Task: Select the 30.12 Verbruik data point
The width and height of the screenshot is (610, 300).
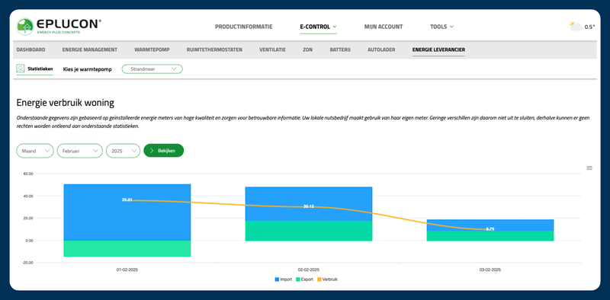Action: click(x=309, y=206)
